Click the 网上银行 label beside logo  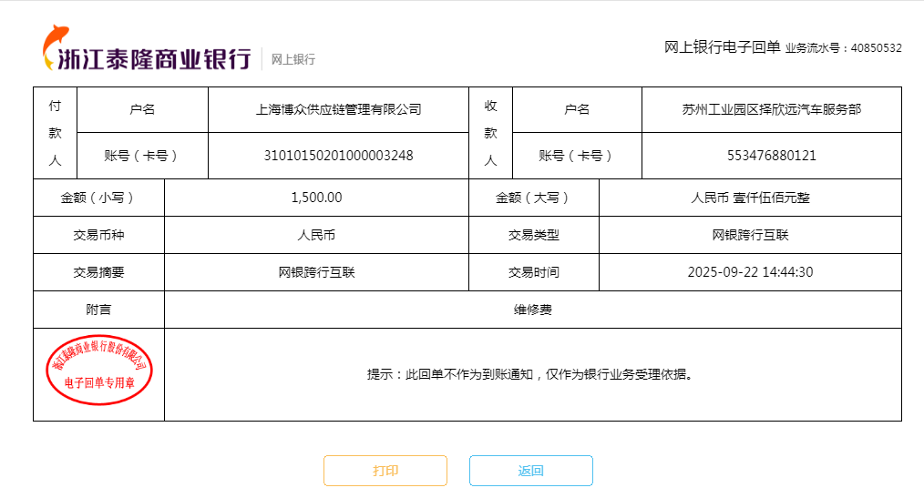pyautogui.click(x=293, y=59)
